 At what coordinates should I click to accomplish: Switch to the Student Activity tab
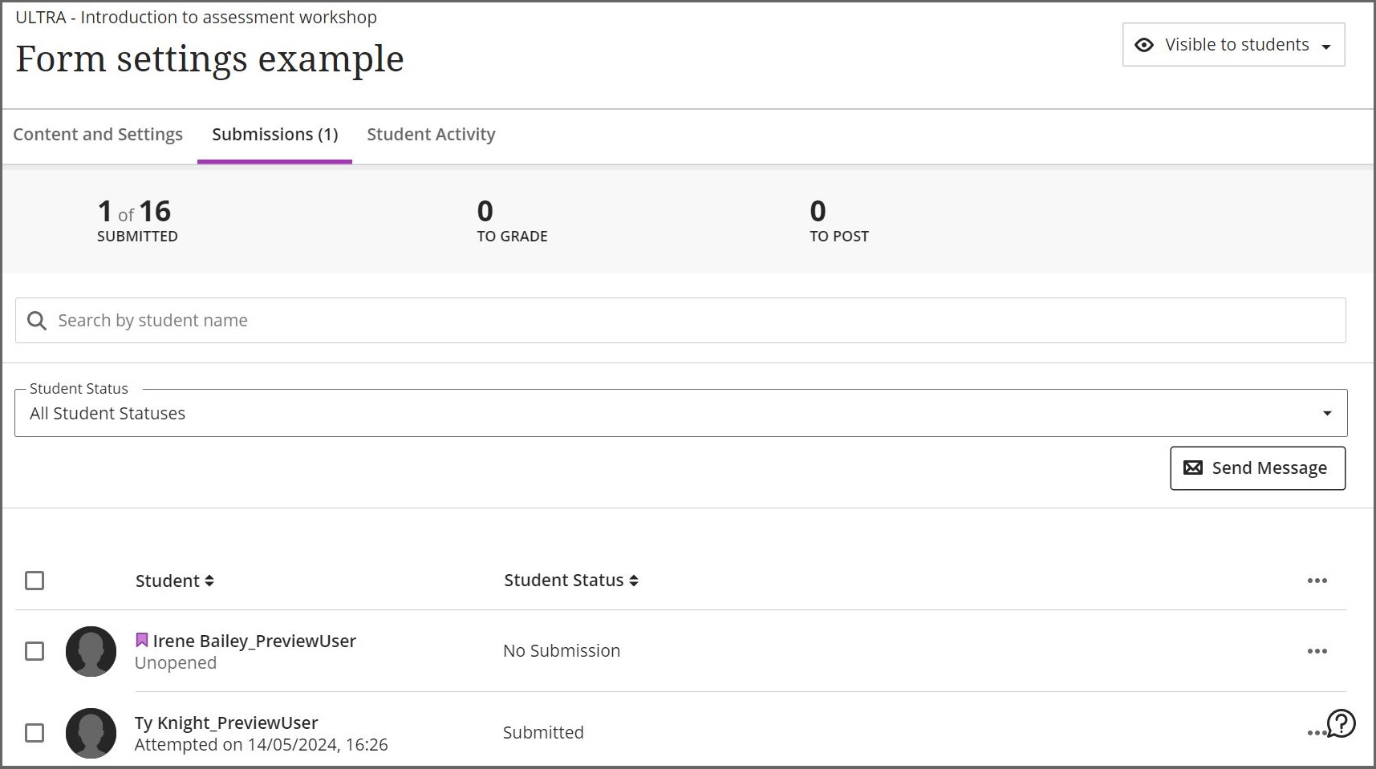pos(431,134)
